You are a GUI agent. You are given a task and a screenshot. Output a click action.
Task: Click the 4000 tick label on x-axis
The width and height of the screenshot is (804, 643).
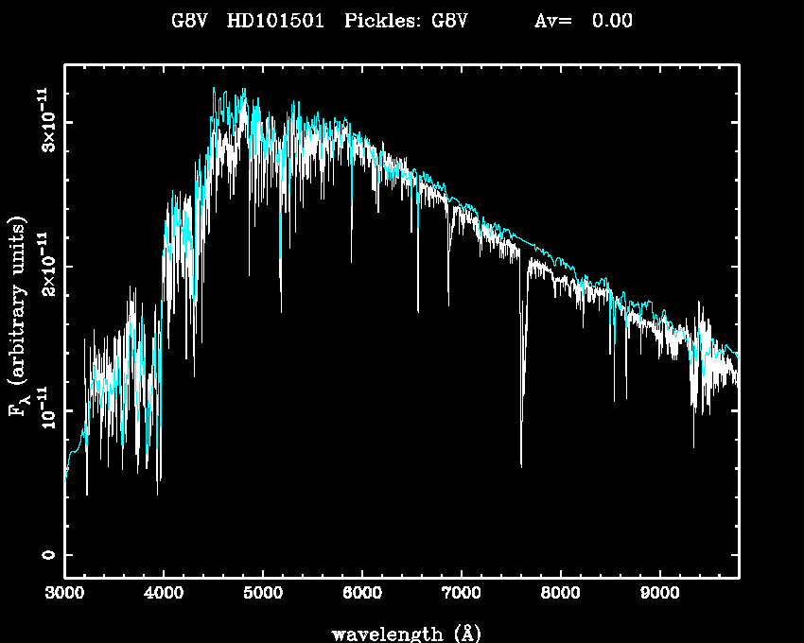[x=164, y=595]
